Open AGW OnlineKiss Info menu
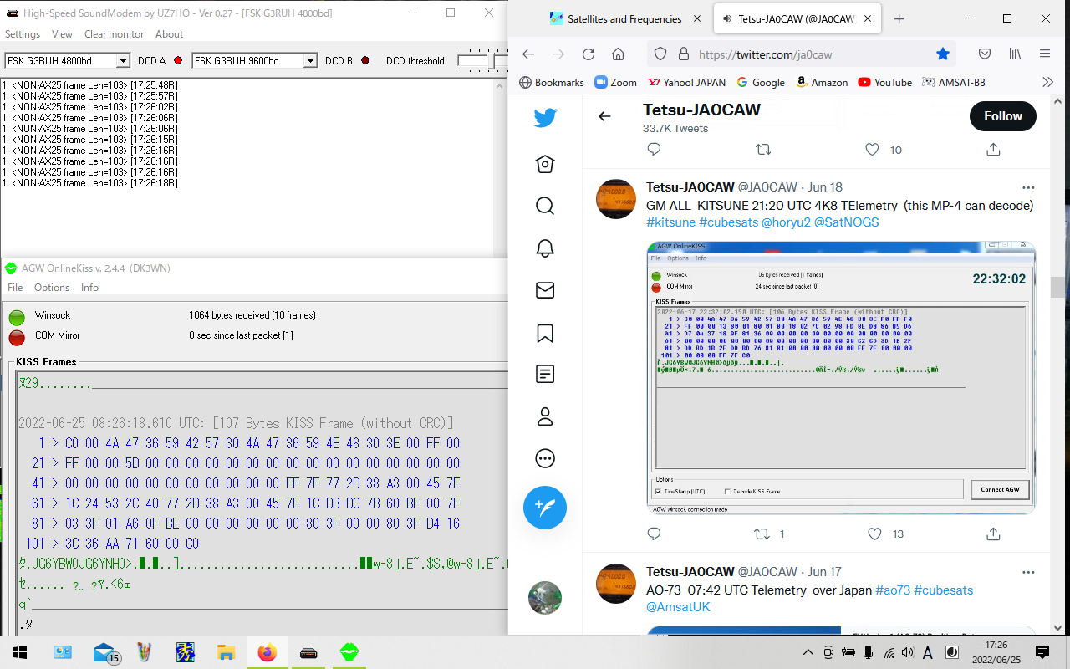1070x669 pixels. 89,288
